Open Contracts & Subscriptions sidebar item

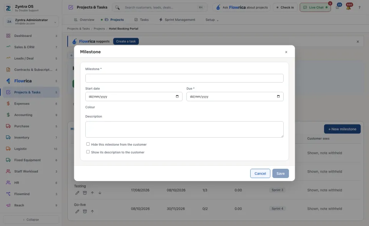(31, 70)
